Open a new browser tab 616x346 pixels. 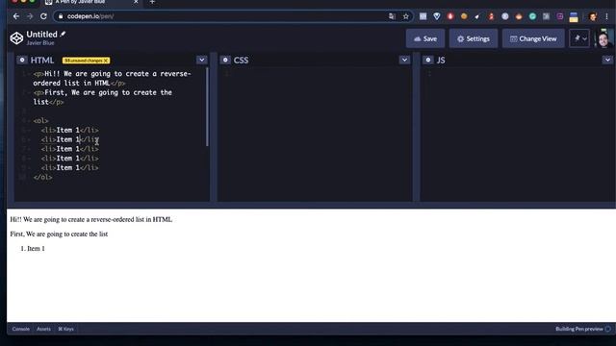[x=152, y=2]
